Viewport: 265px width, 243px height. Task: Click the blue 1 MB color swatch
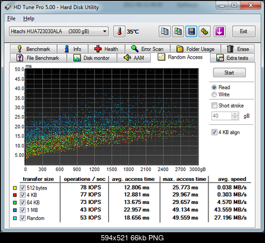(15, 210)
